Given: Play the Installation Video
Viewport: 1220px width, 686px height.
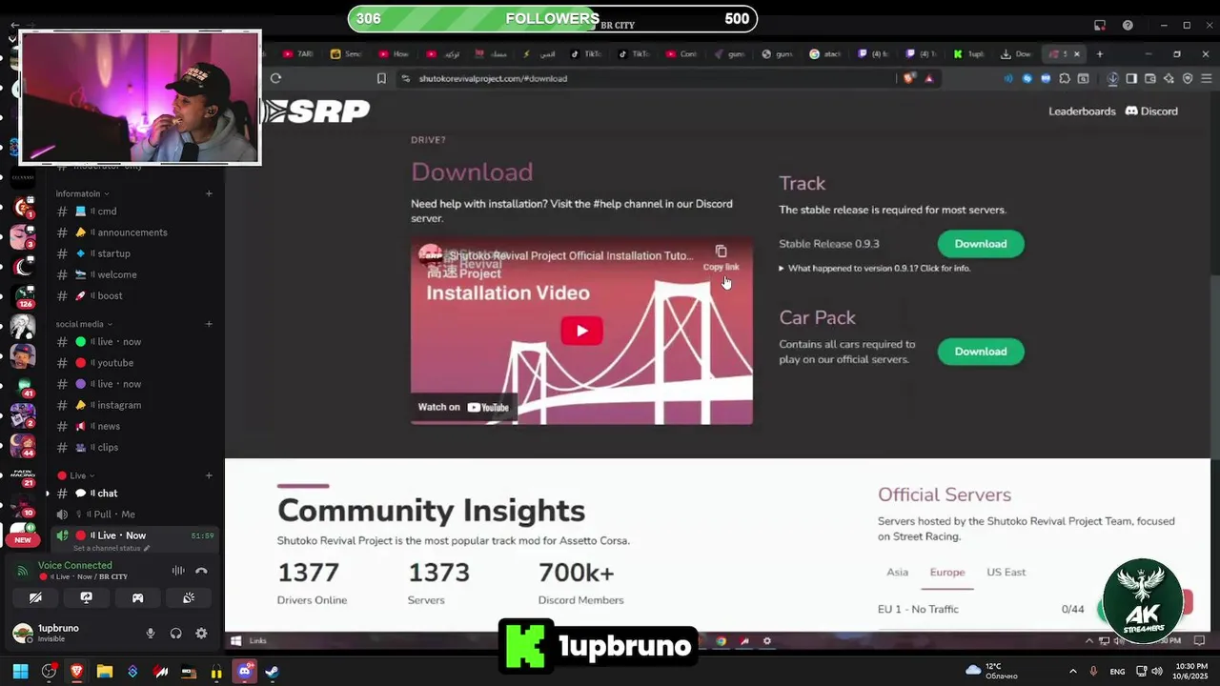Looking at the screenshot, I should (581, 331).
